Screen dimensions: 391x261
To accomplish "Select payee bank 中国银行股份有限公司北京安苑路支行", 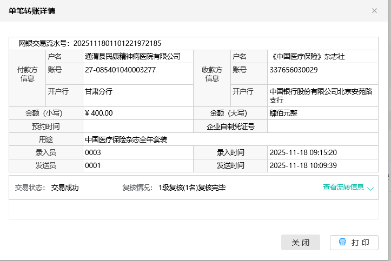I will (x=321, y=96).
